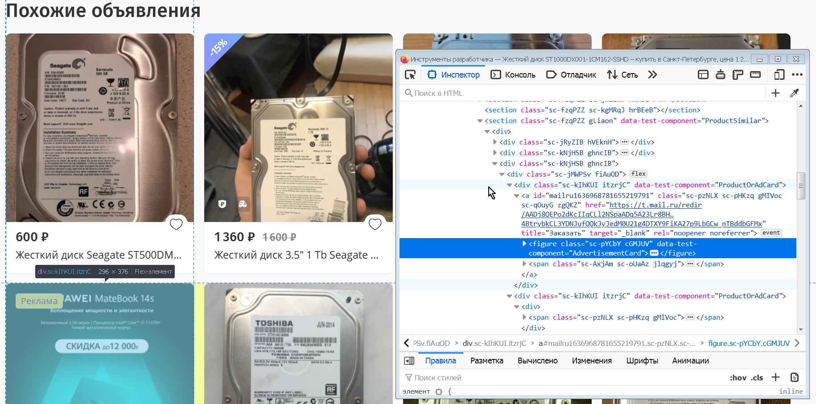816x404 pixels.
Task: Favorite the 600 ₽ Seagate listing with the heart
Action: [x=176, y=224]
